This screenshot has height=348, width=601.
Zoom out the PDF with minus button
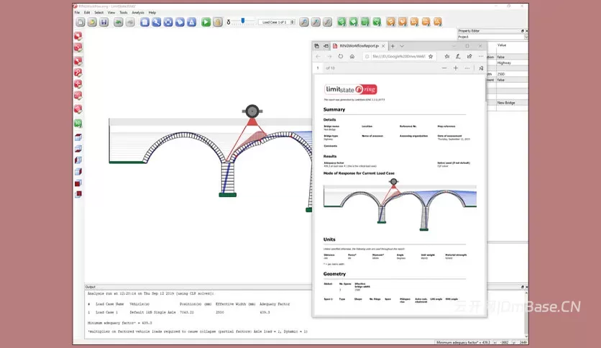pyautogui.click(x=444, y=68)
